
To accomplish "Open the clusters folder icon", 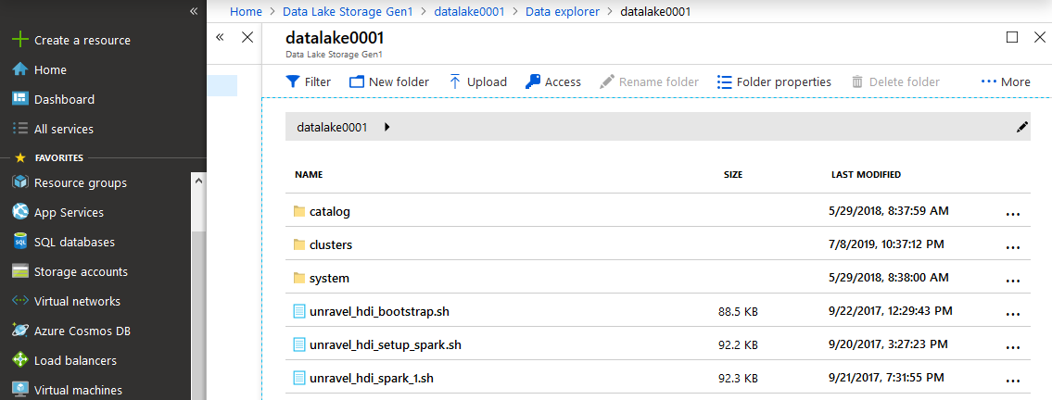I will (299, 244).
